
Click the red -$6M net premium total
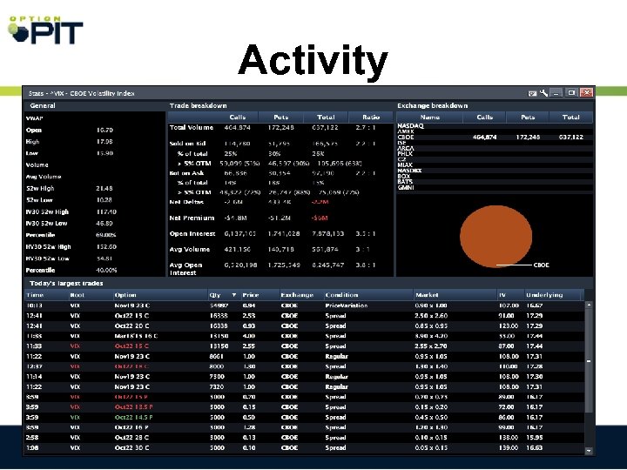pos(320,218)
